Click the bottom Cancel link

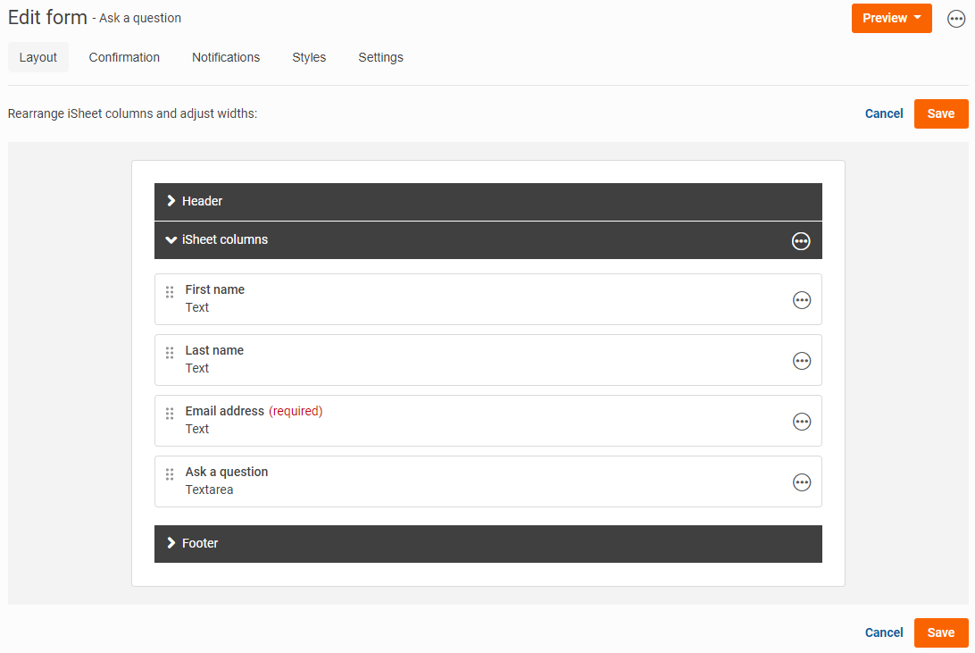884,632
